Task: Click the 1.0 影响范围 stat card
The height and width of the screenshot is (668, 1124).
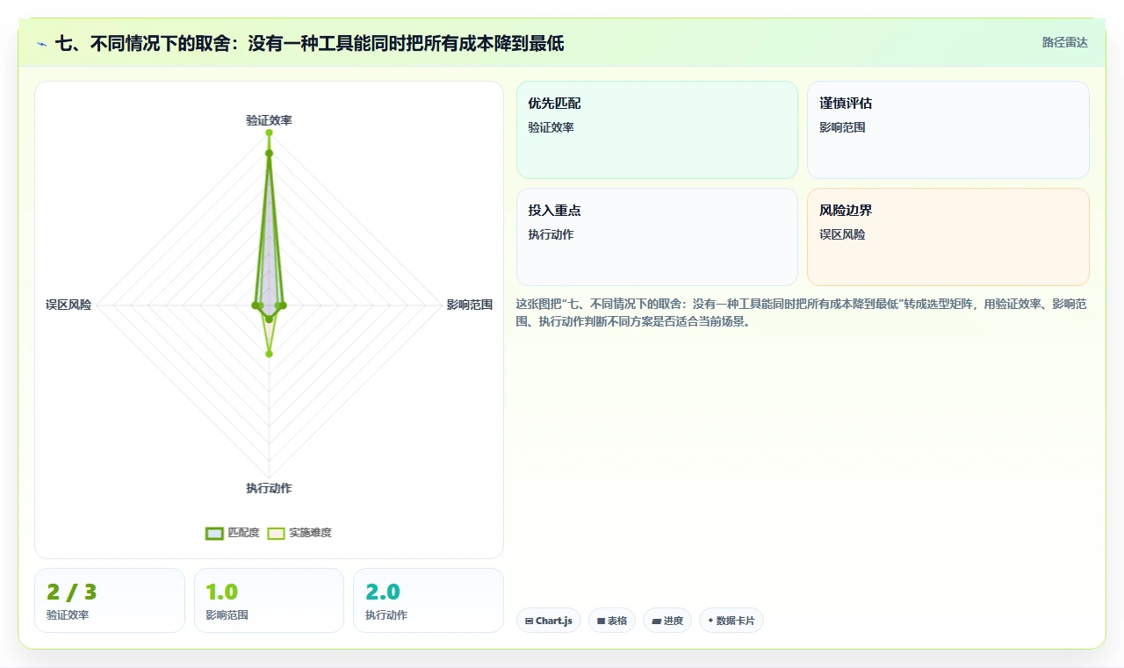Action: 269,600
